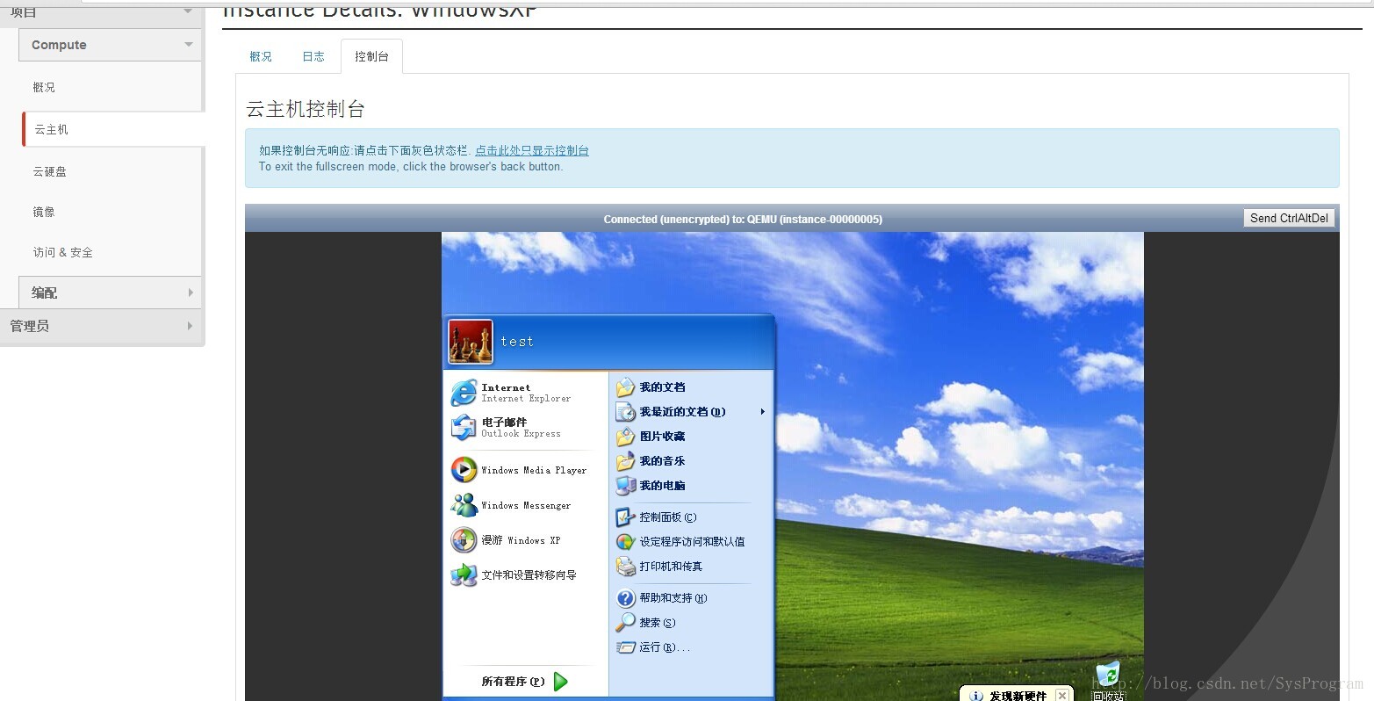This screenshot has height=701, width=1374.
Task: Switch to the 日志 tab
Action: (313, 56)
